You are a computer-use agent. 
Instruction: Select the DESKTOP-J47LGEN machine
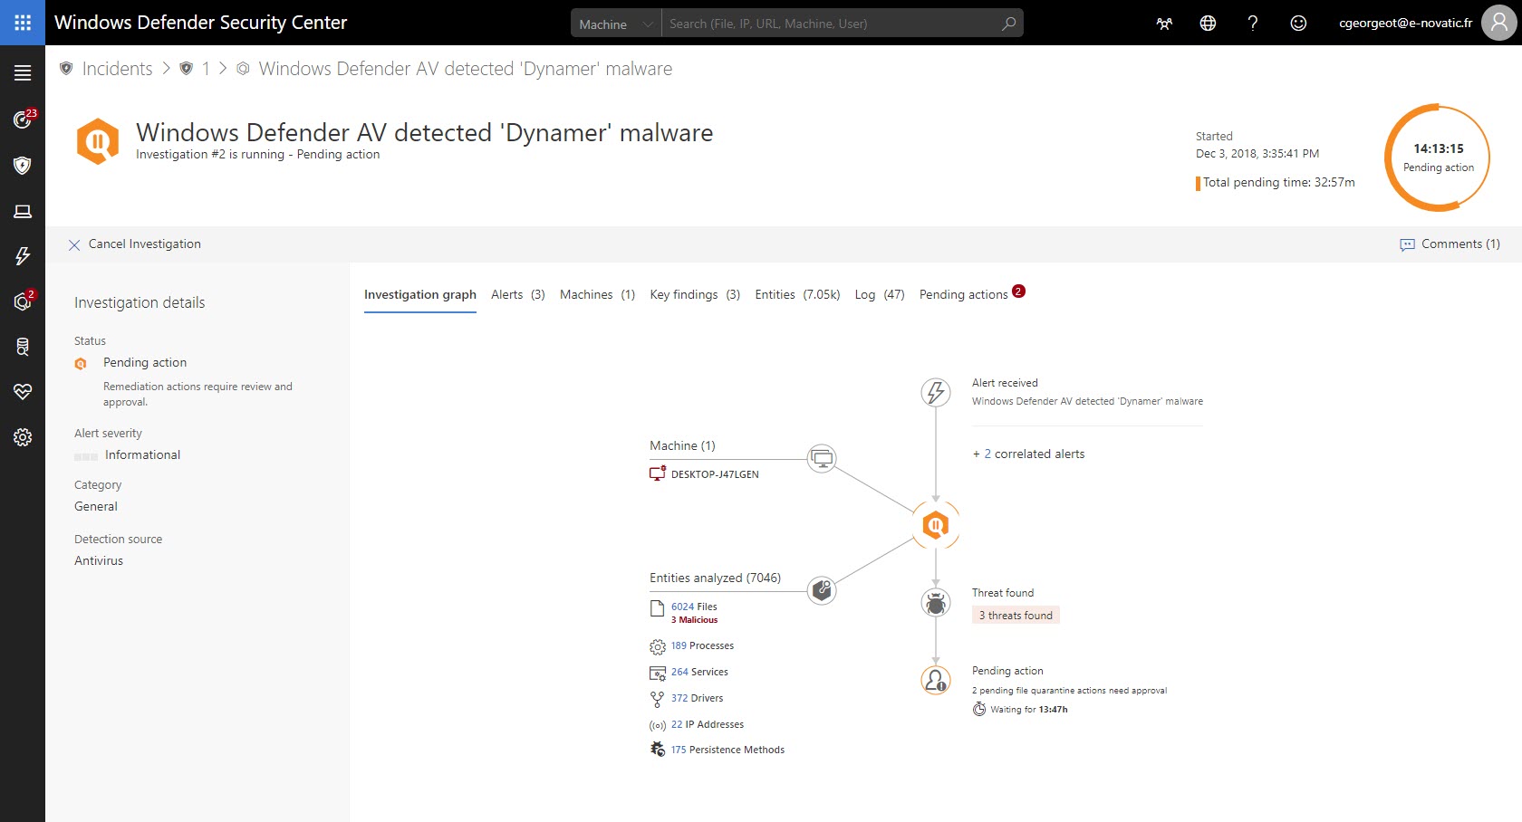714,474
